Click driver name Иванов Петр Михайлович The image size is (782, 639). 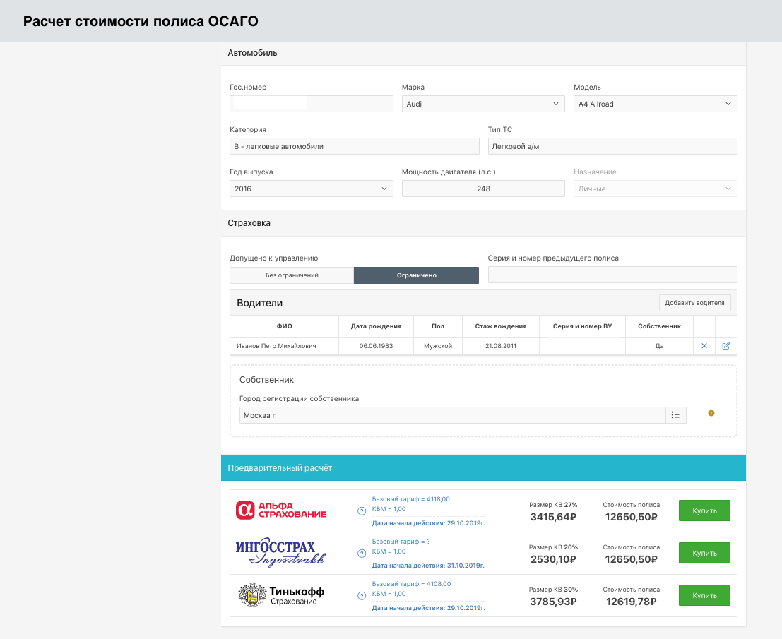click(x=276, y=346)
